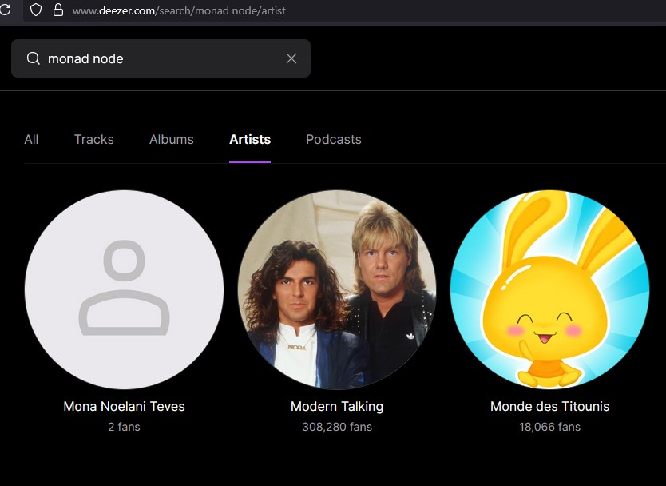Click the magnifier icon in search box
Screen dimensions: 666x486
click(x=34, y=58)
